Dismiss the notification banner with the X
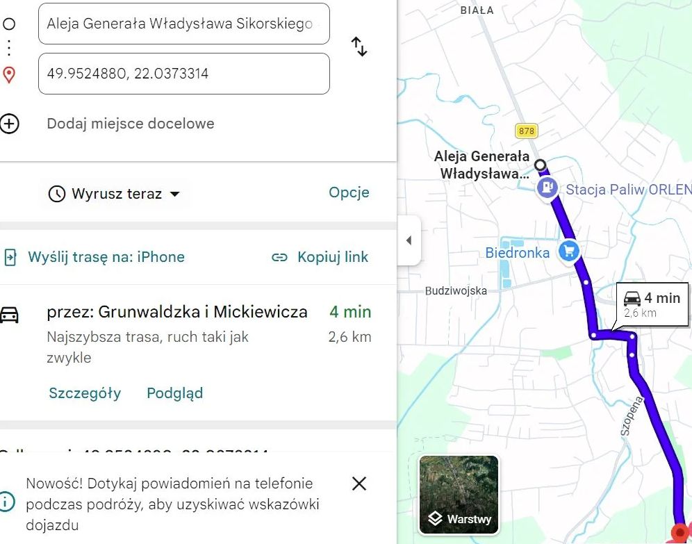This screenshot has width=692, height=544. click(x=359, y=484)
